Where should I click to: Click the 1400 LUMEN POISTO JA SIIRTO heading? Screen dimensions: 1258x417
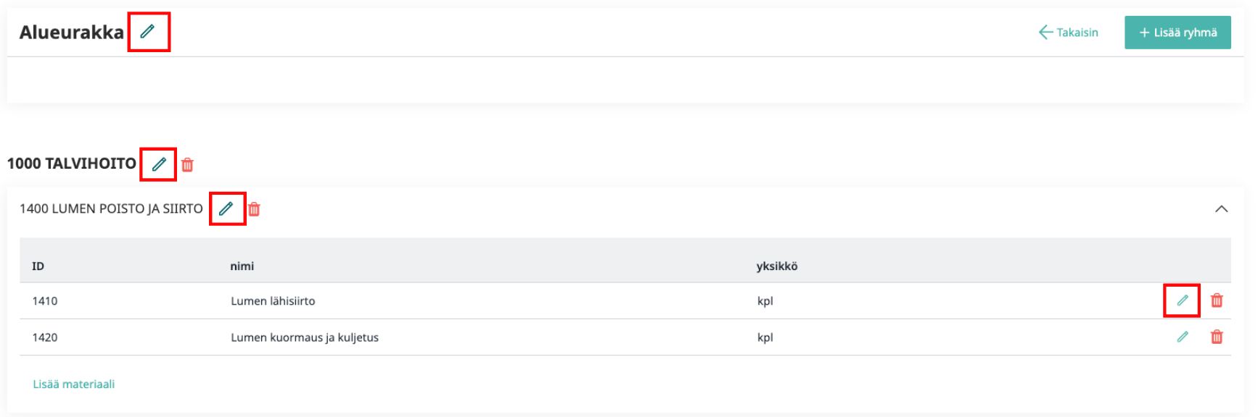[x=111, y=208]
